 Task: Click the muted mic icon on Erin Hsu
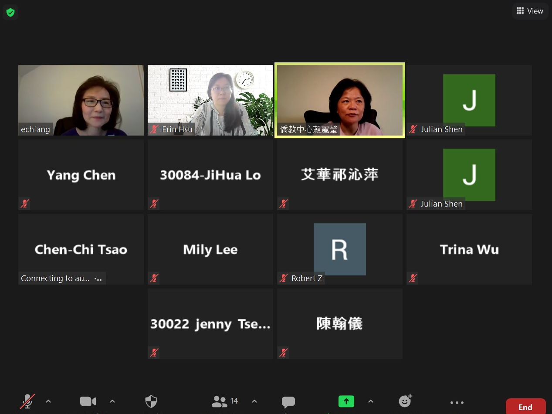[154, 129]
